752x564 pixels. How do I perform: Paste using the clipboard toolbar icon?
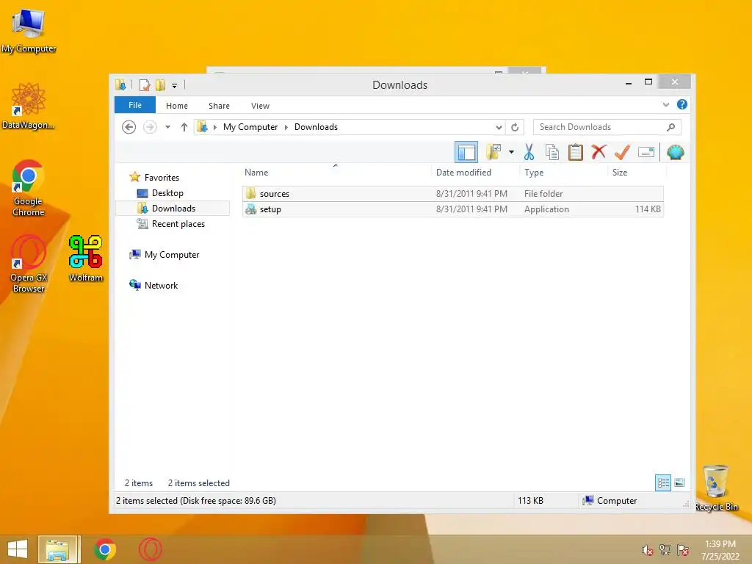[x=576, y=153]
